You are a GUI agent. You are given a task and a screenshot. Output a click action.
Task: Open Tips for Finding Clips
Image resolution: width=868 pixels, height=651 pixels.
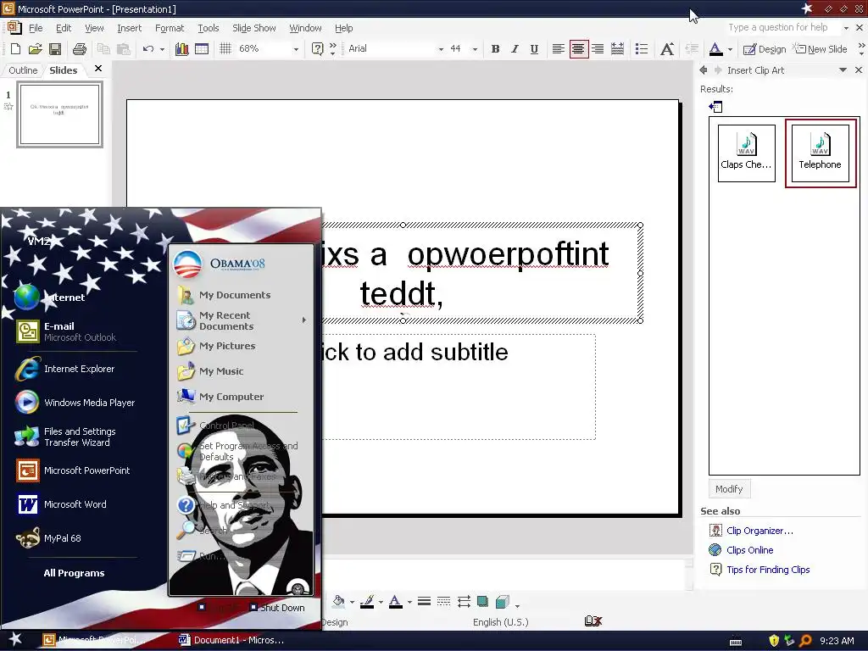coord(768,570)
